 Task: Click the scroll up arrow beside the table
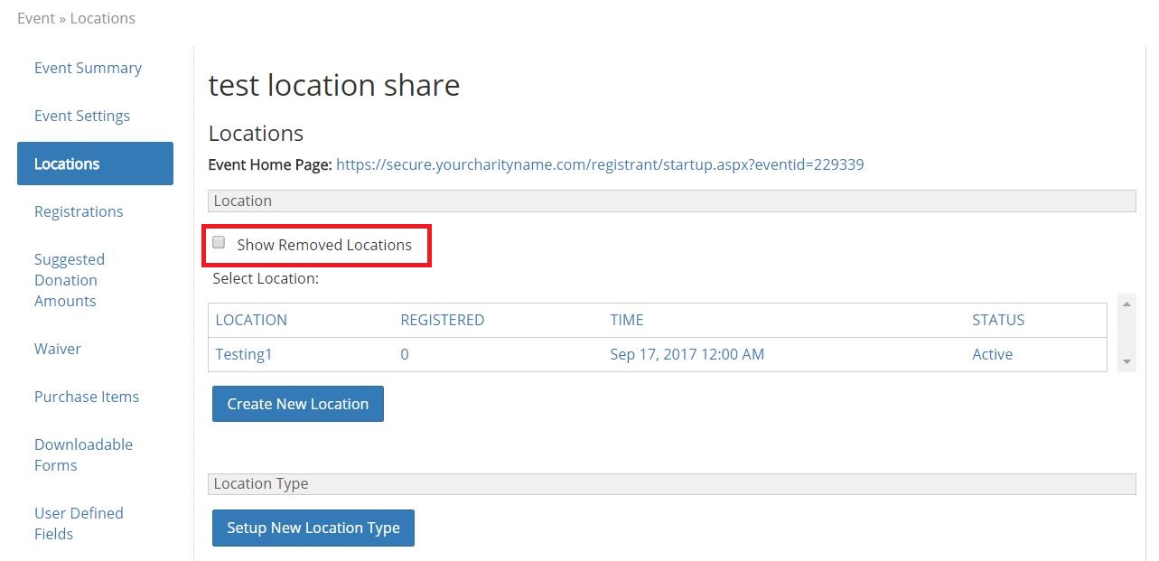click(1126, 304)
